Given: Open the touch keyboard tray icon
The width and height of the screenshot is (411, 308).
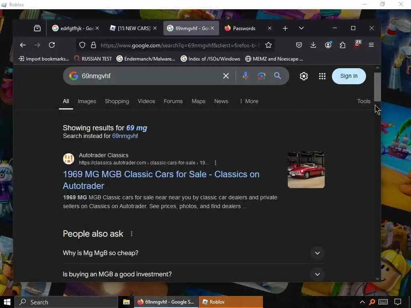Looking at the screenshot, I should click(383, 302).
